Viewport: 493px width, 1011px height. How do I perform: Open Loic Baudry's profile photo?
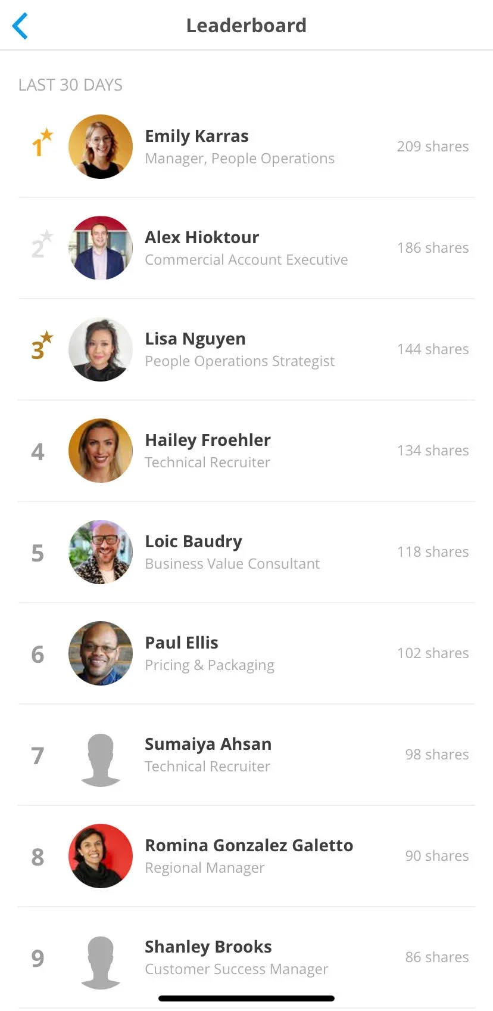[x=101, y=552]
